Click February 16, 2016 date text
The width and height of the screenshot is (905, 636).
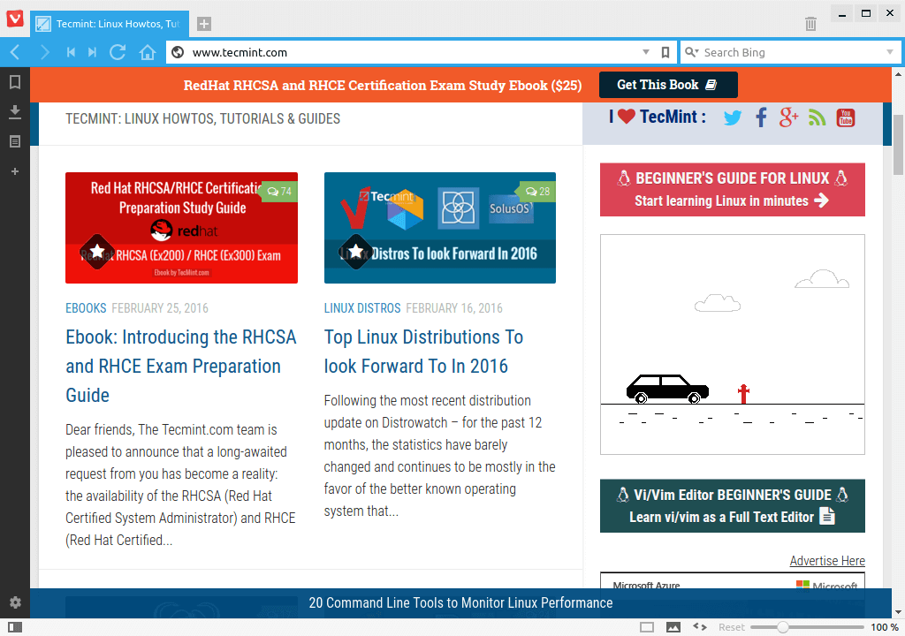[x=454, y=308]
